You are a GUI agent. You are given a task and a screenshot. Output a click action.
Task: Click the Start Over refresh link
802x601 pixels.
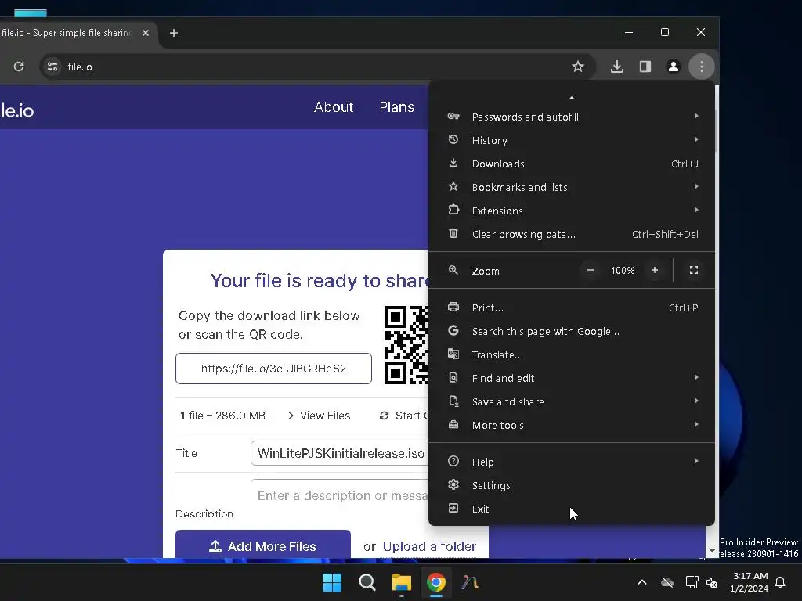click(x=404, y=416)
